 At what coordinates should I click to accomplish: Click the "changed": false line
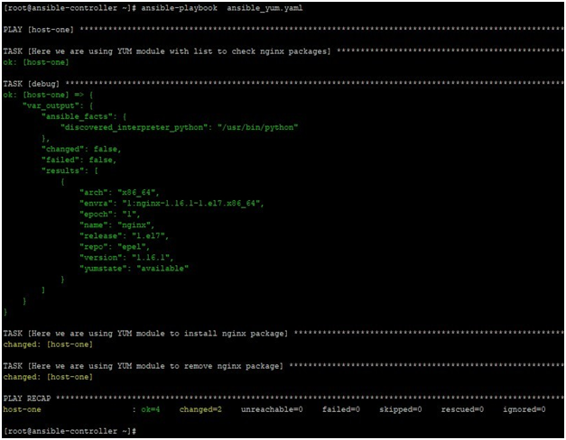coord(81,149)
